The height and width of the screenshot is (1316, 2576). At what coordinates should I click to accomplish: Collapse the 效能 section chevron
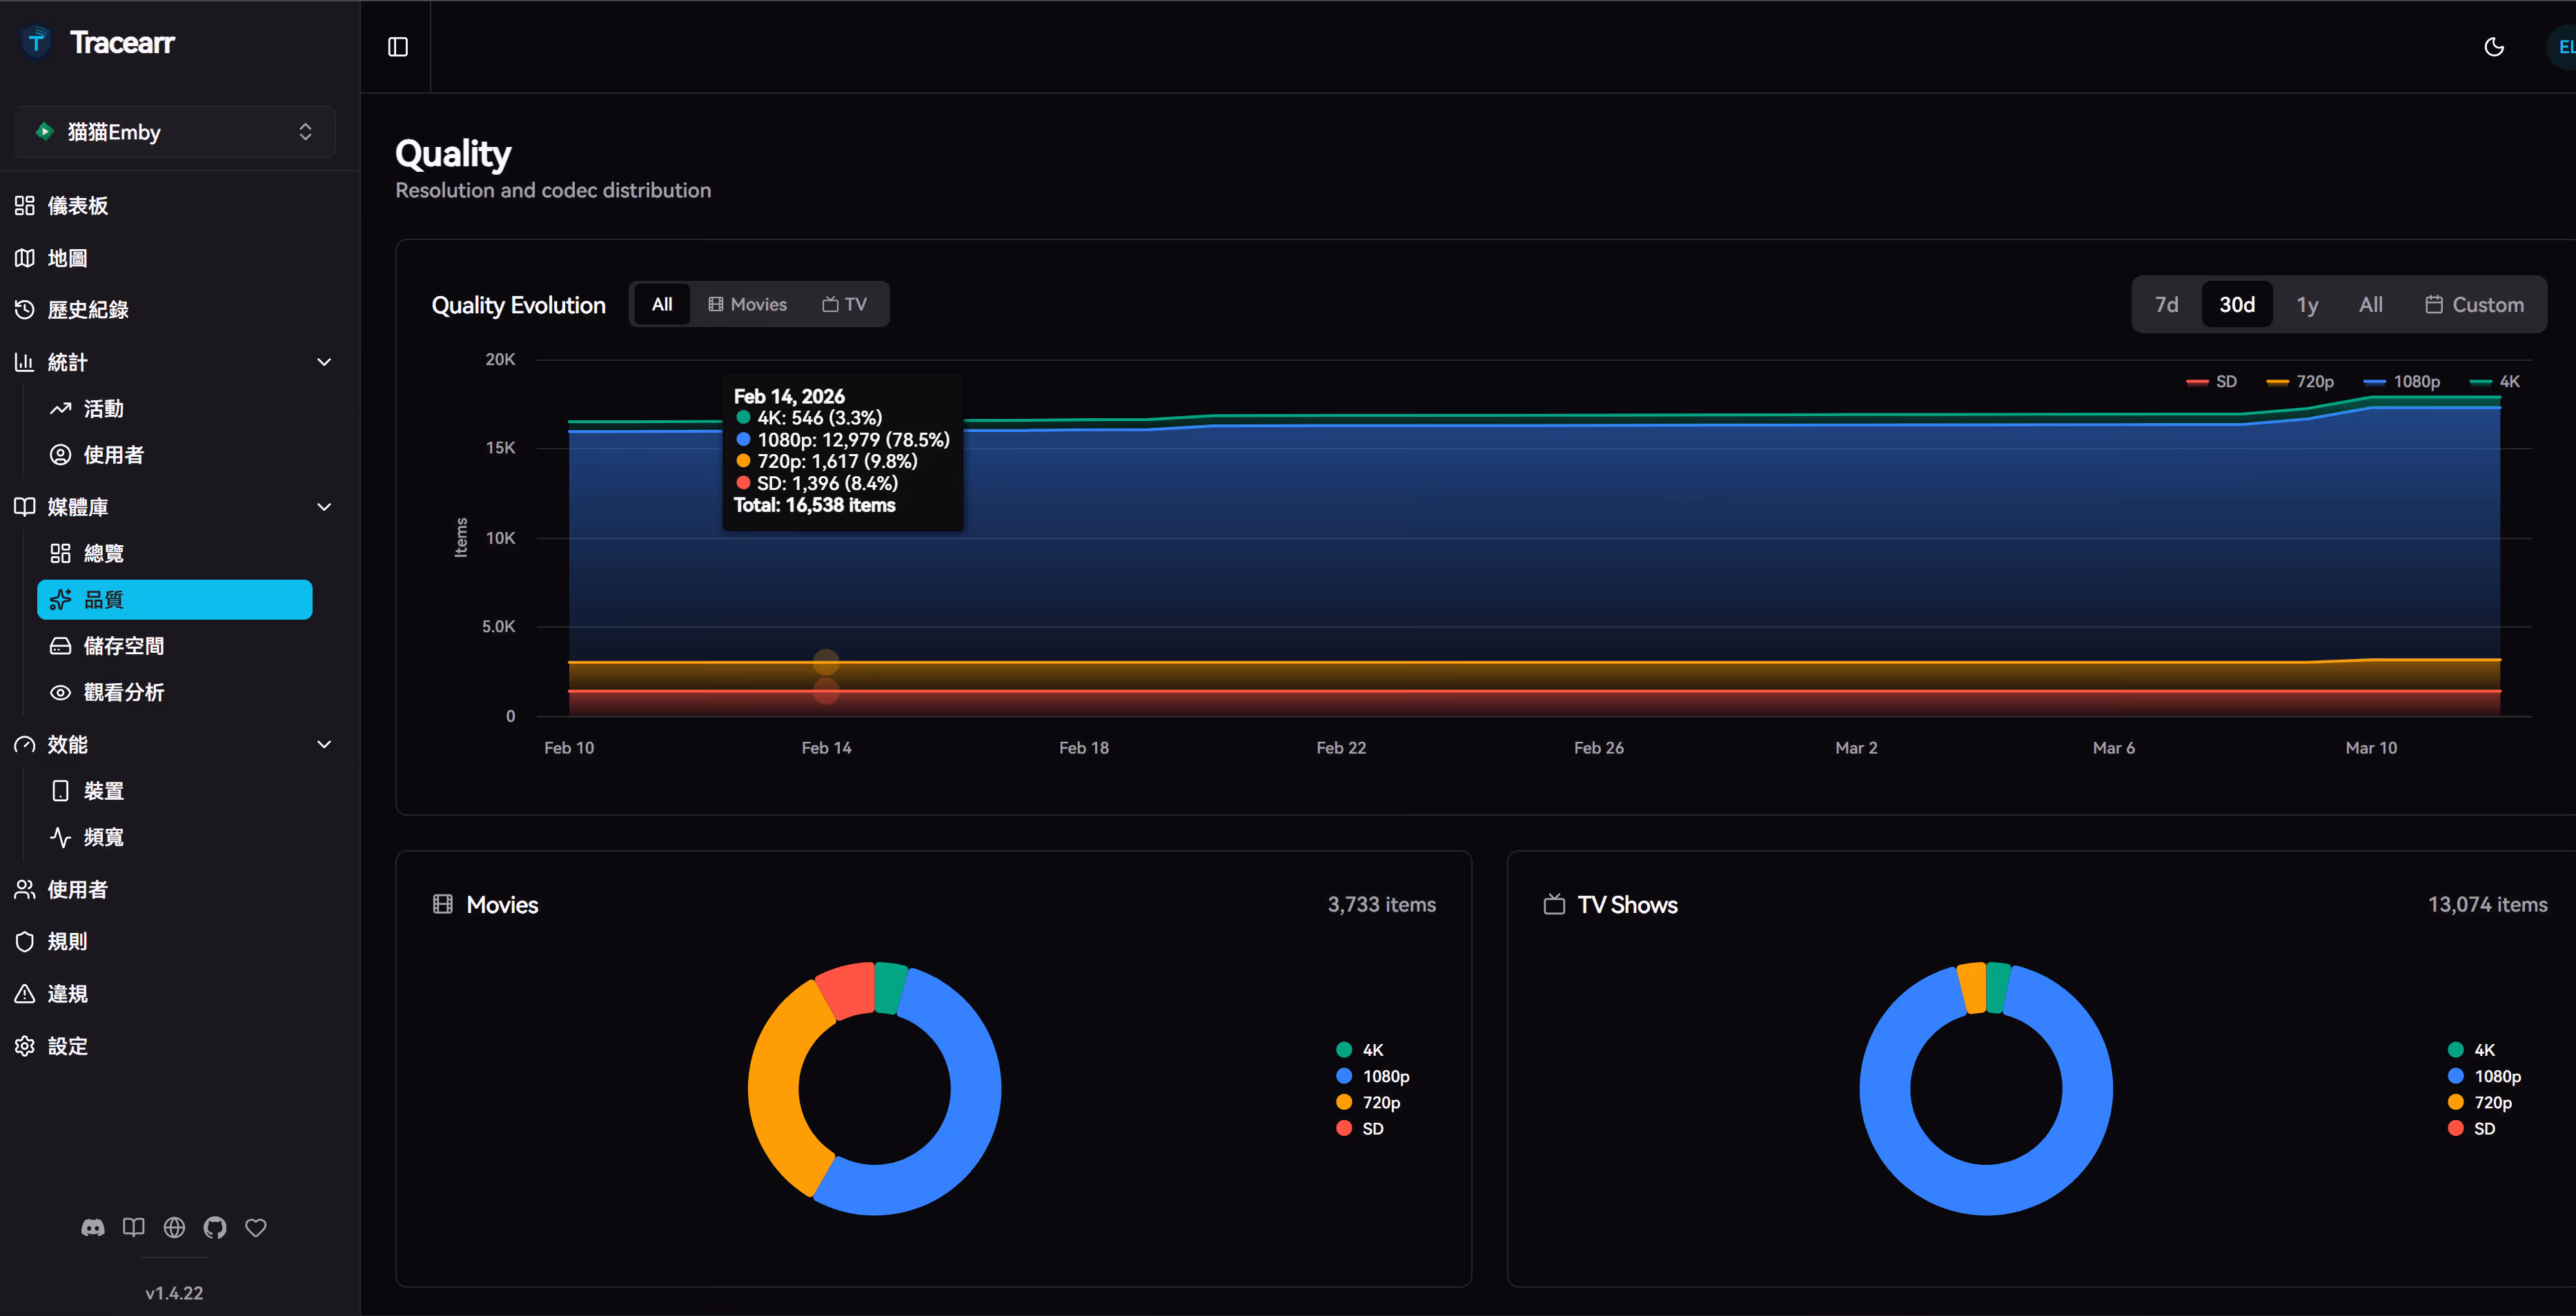tap(324, 744)
